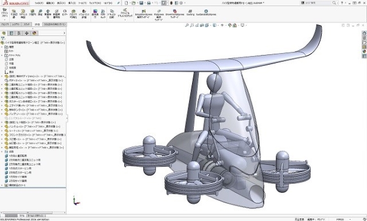
Task: Open the Interference Detection tool (干渉認識)
Action: point(14,14)
